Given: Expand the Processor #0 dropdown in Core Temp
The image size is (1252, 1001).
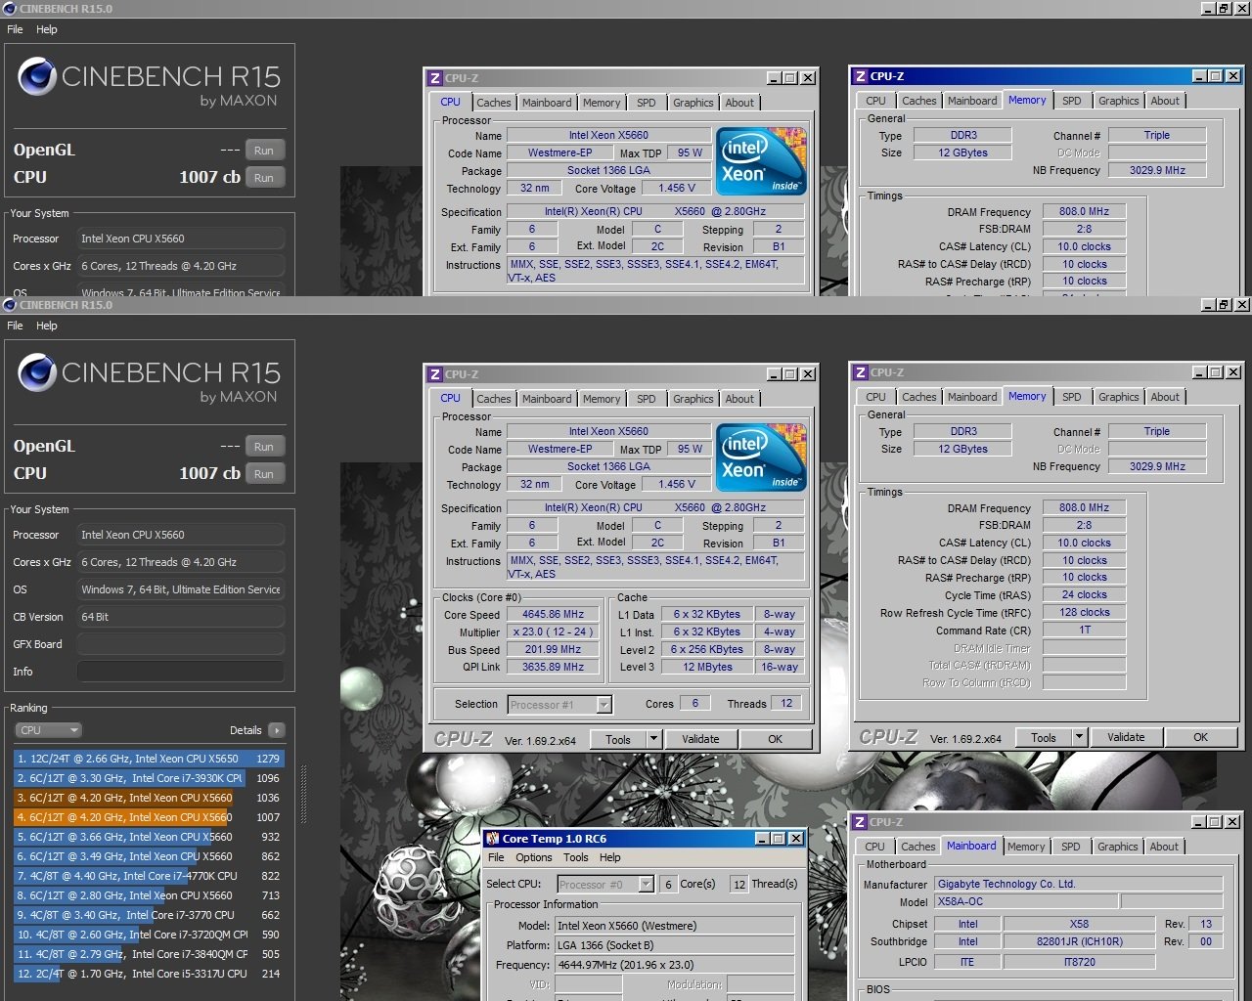Looking at the screenshot, I should pos(646,884).
